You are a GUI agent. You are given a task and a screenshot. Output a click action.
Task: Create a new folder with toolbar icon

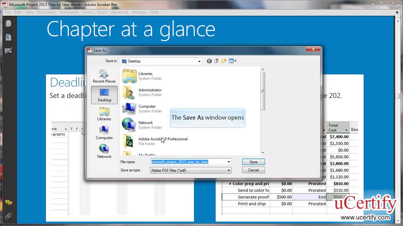click(x=224, y=61)
